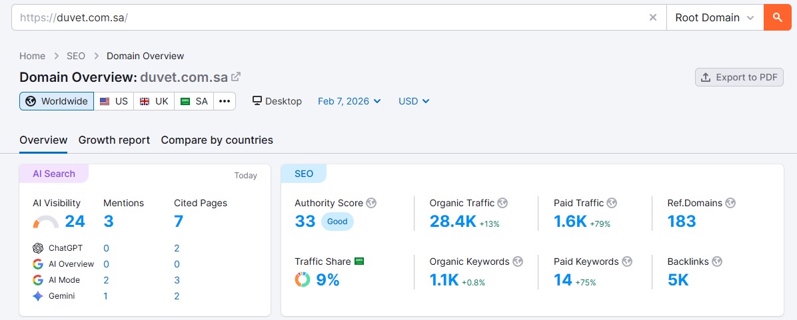Click globe icon beside Organic Keywords
The width and height of the screenshot is (797, 320).
(517, 261)
